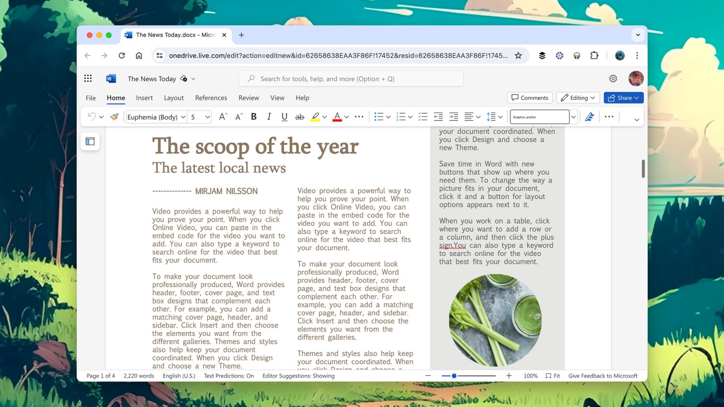The image size is (724, 407).
Task: Apply the Format Painter
Action: pos(114,117)
